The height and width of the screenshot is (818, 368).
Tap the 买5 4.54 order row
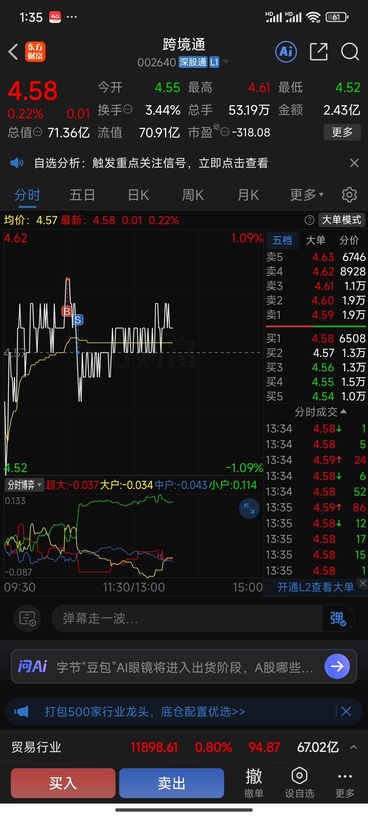point(316,396)
